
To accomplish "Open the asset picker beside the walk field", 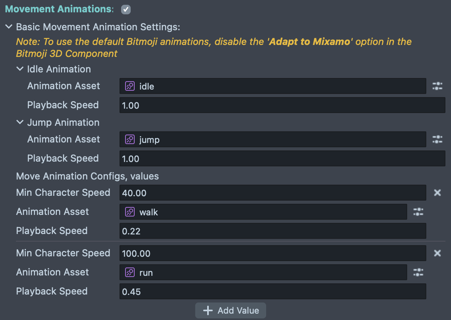I will pos(418,212).
